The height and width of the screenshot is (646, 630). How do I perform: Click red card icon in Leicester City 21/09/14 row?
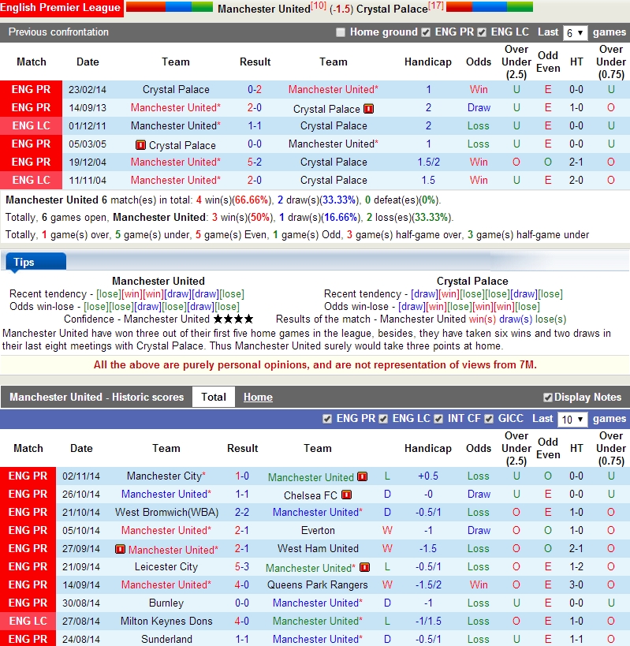[x=364, y=567]
